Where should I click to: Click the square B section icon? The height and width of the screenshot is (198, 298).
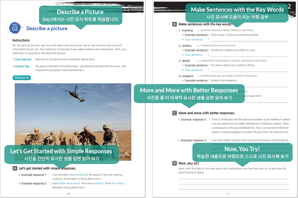point(174,24)
